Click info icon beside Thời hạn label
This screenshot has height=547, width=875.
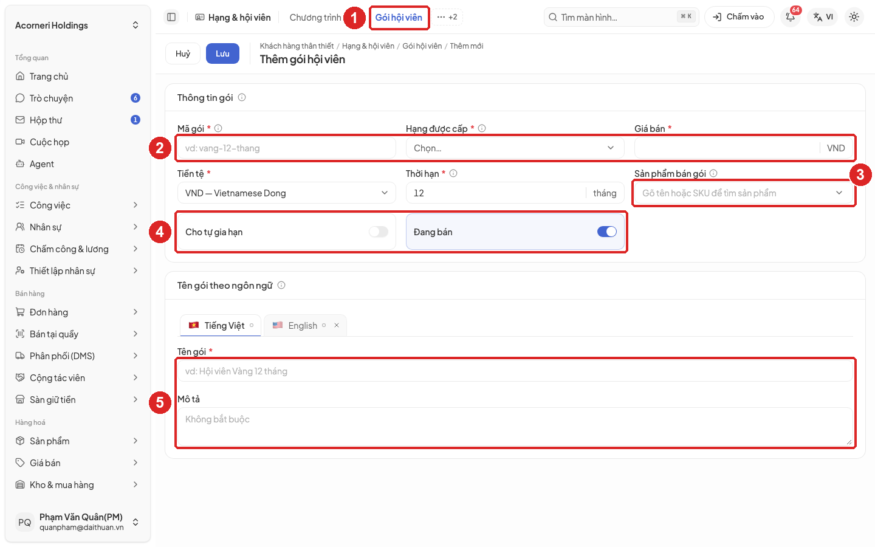(x=453, y=173)
